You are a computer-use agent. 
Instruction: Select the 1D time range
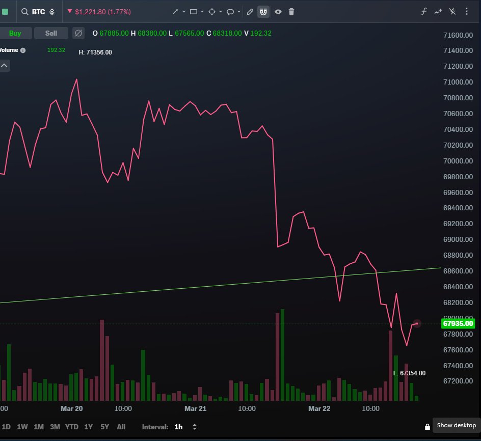click(6, 427)
